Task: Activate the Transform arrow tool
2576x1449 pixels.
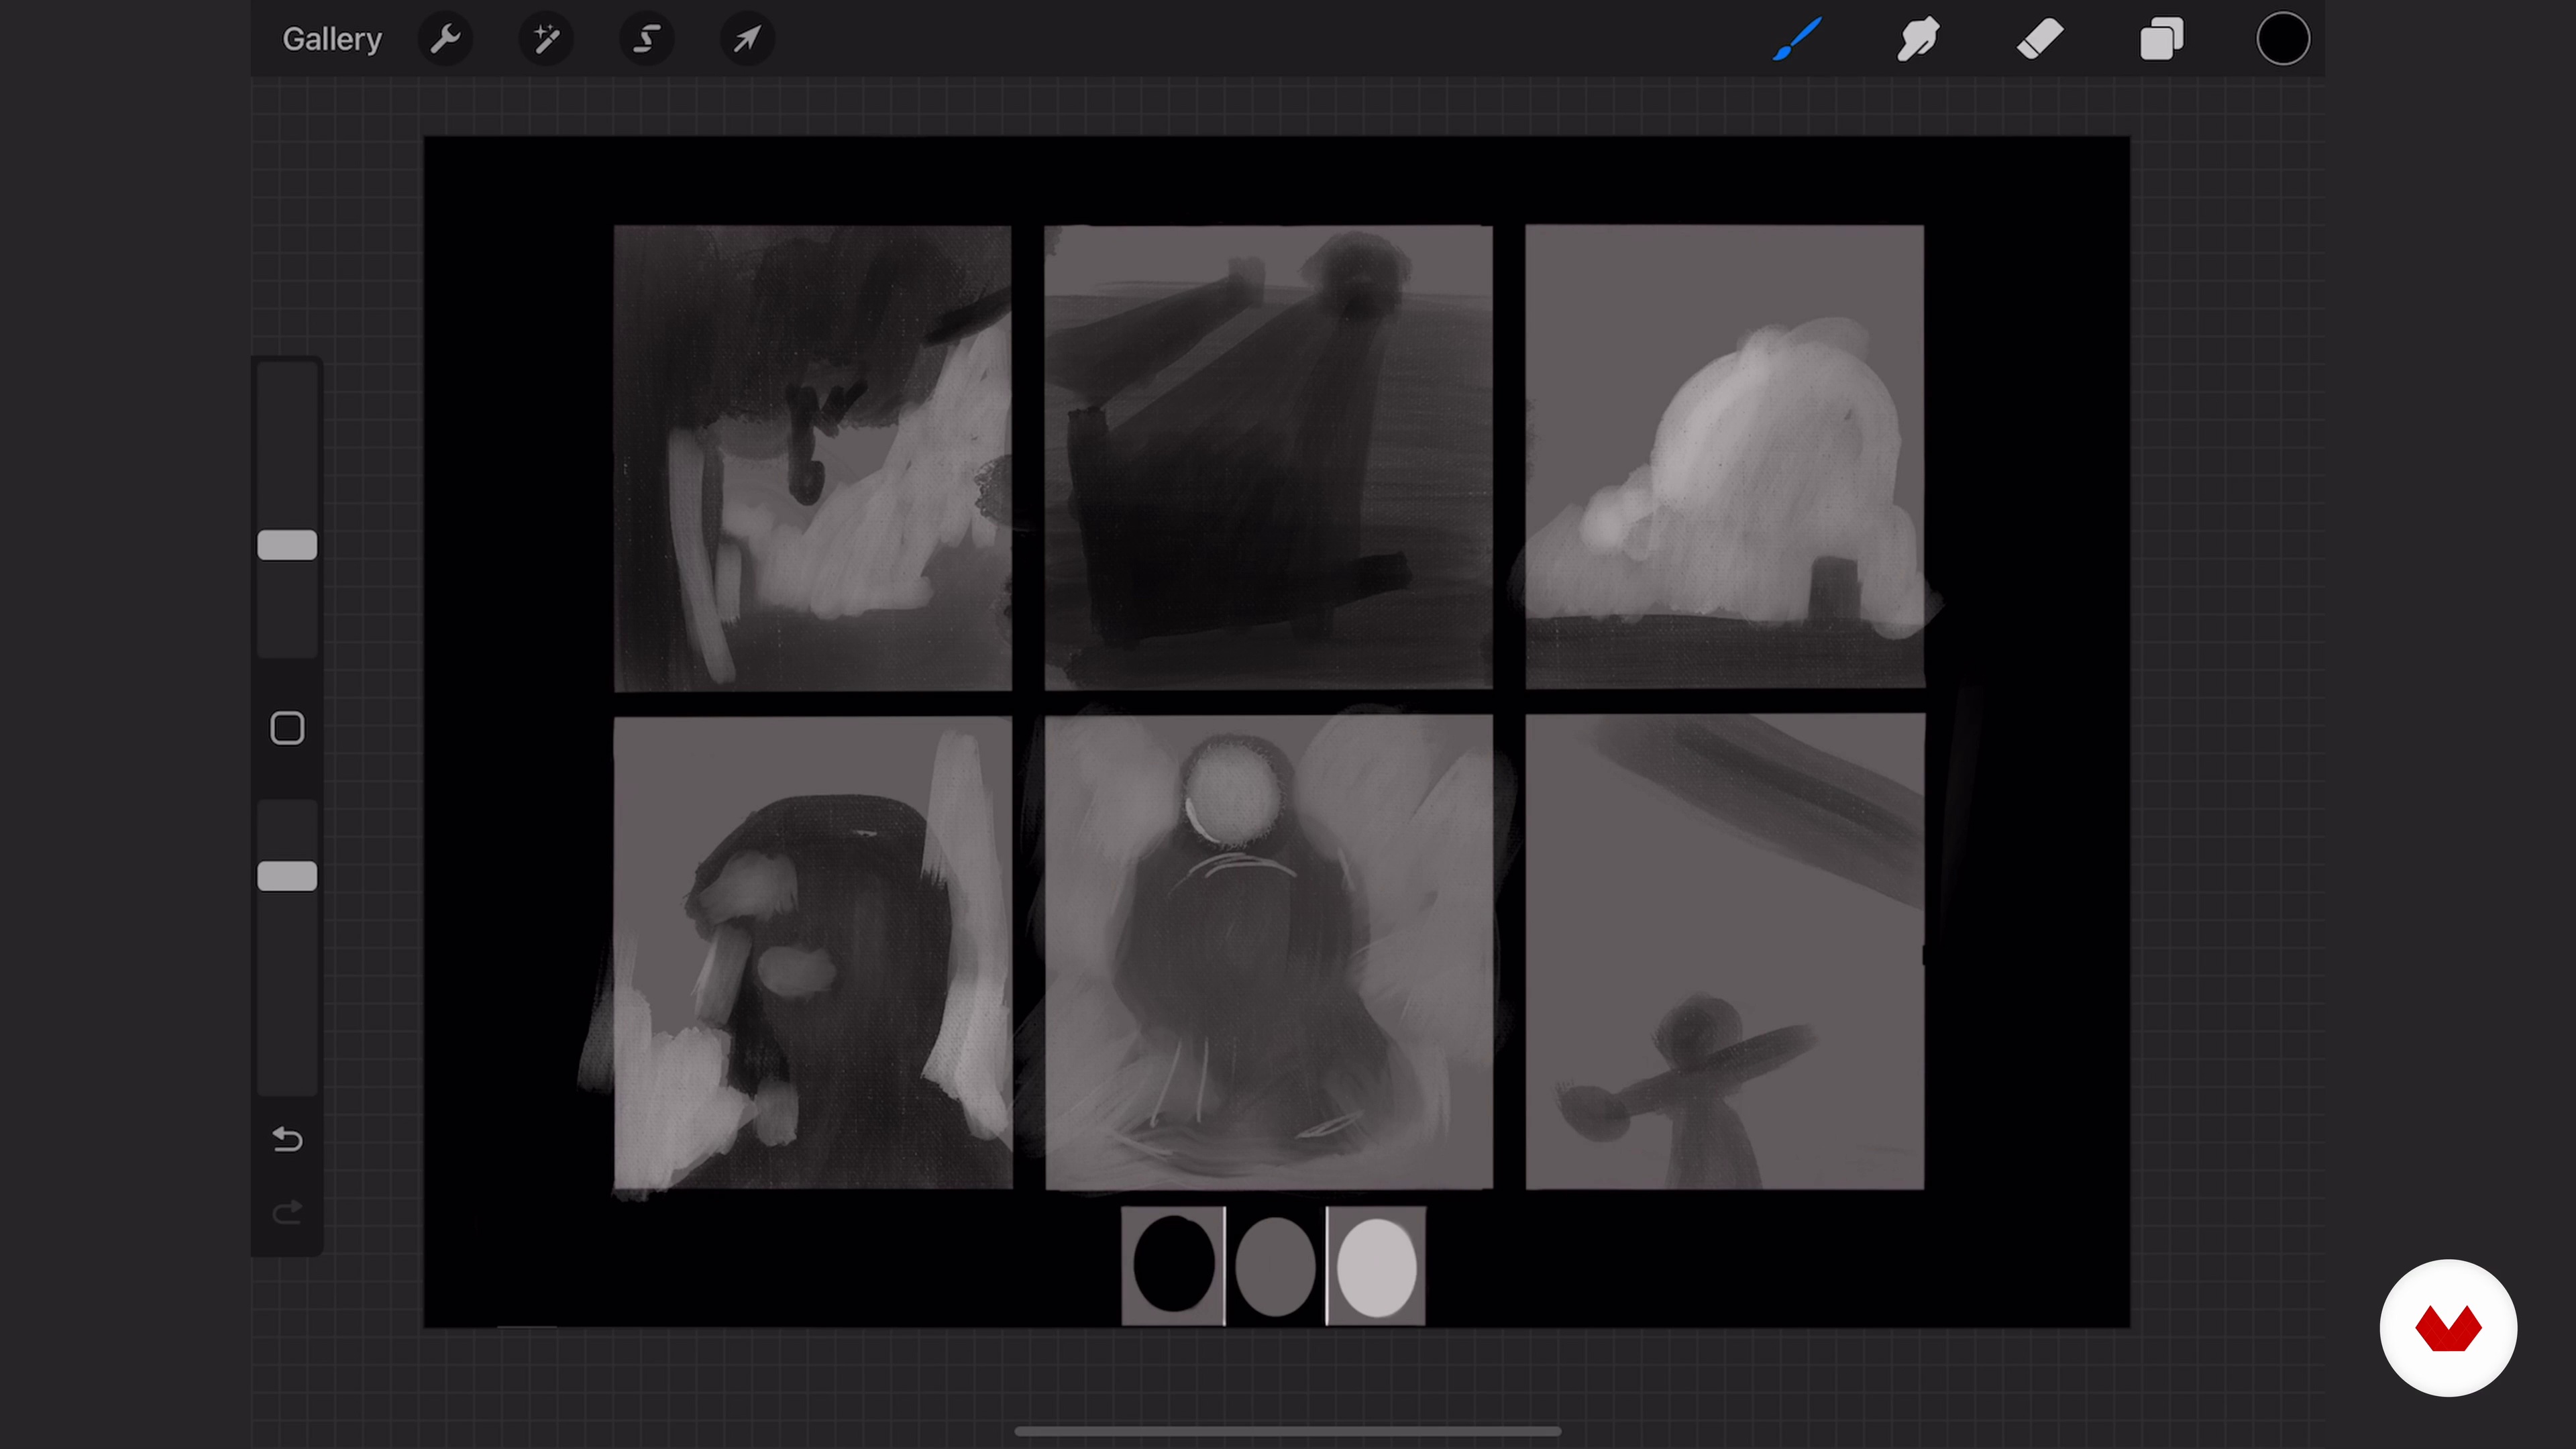Action: [747, 39]
